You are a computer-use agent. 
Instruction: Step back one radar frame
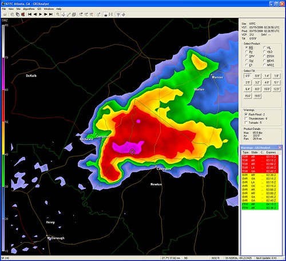tap(35, 14)
